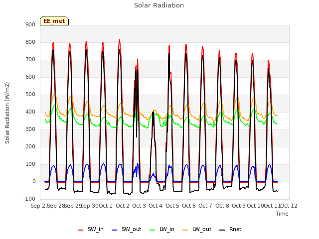This screenshot has width=319, height=239.
Task: Click the red SW_in legend line swatch
Action: click(81, 230)
